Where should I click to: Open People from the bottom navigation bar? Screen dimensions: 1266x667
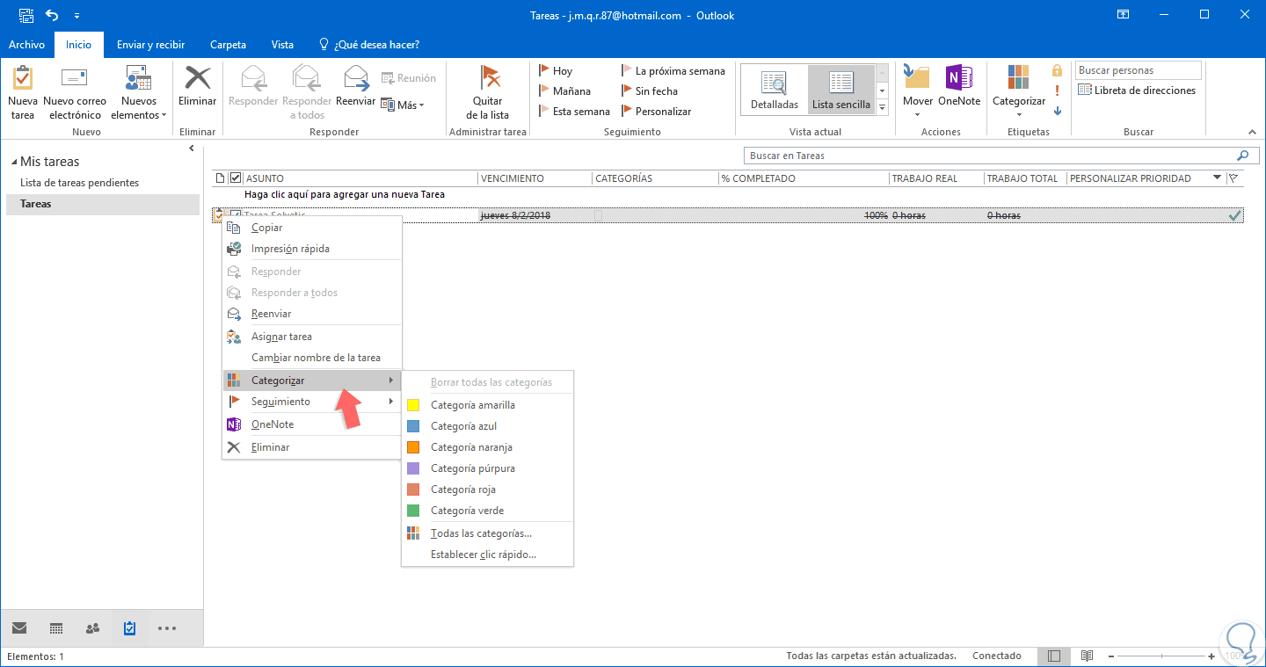92,628
